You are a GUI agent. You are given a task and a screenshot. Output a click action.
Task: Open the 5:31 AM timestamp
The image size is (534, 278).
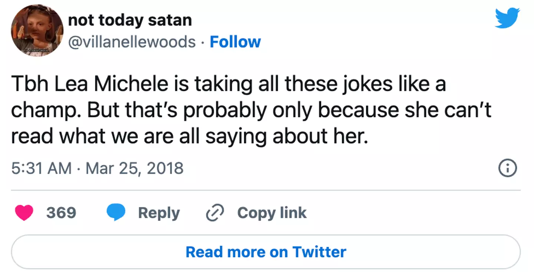pos(42,169)
